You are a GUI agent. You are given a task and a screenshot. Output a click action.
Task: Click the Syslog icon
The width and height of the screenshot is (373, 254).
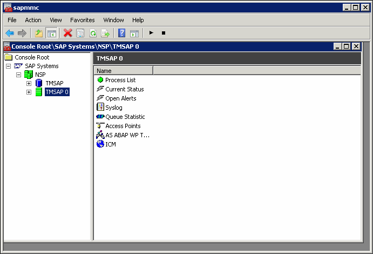100,107
